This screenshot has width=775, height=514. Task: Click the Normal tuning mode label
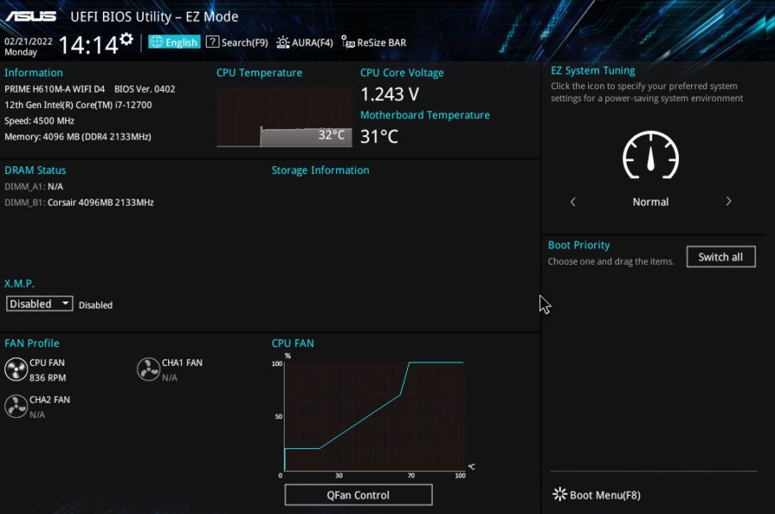(x=651, y=202)
